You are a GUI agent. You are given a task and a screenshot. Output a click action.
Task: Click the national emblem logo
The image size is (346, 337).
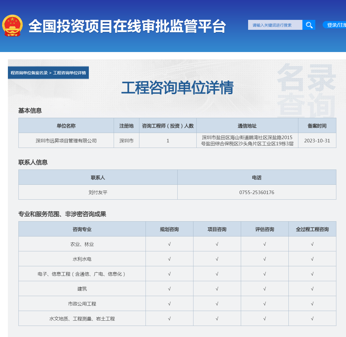pyautogui.click(x=12, y=26)
